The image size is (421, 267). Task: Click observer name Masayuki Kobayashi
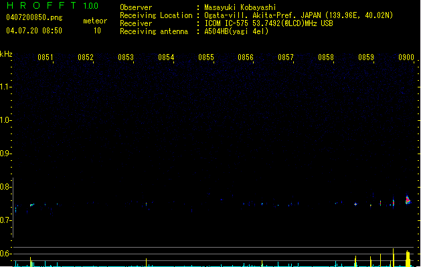240,7
